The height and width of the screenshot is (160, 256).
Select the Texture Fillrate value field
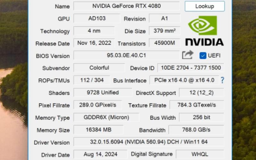[196, 105]
